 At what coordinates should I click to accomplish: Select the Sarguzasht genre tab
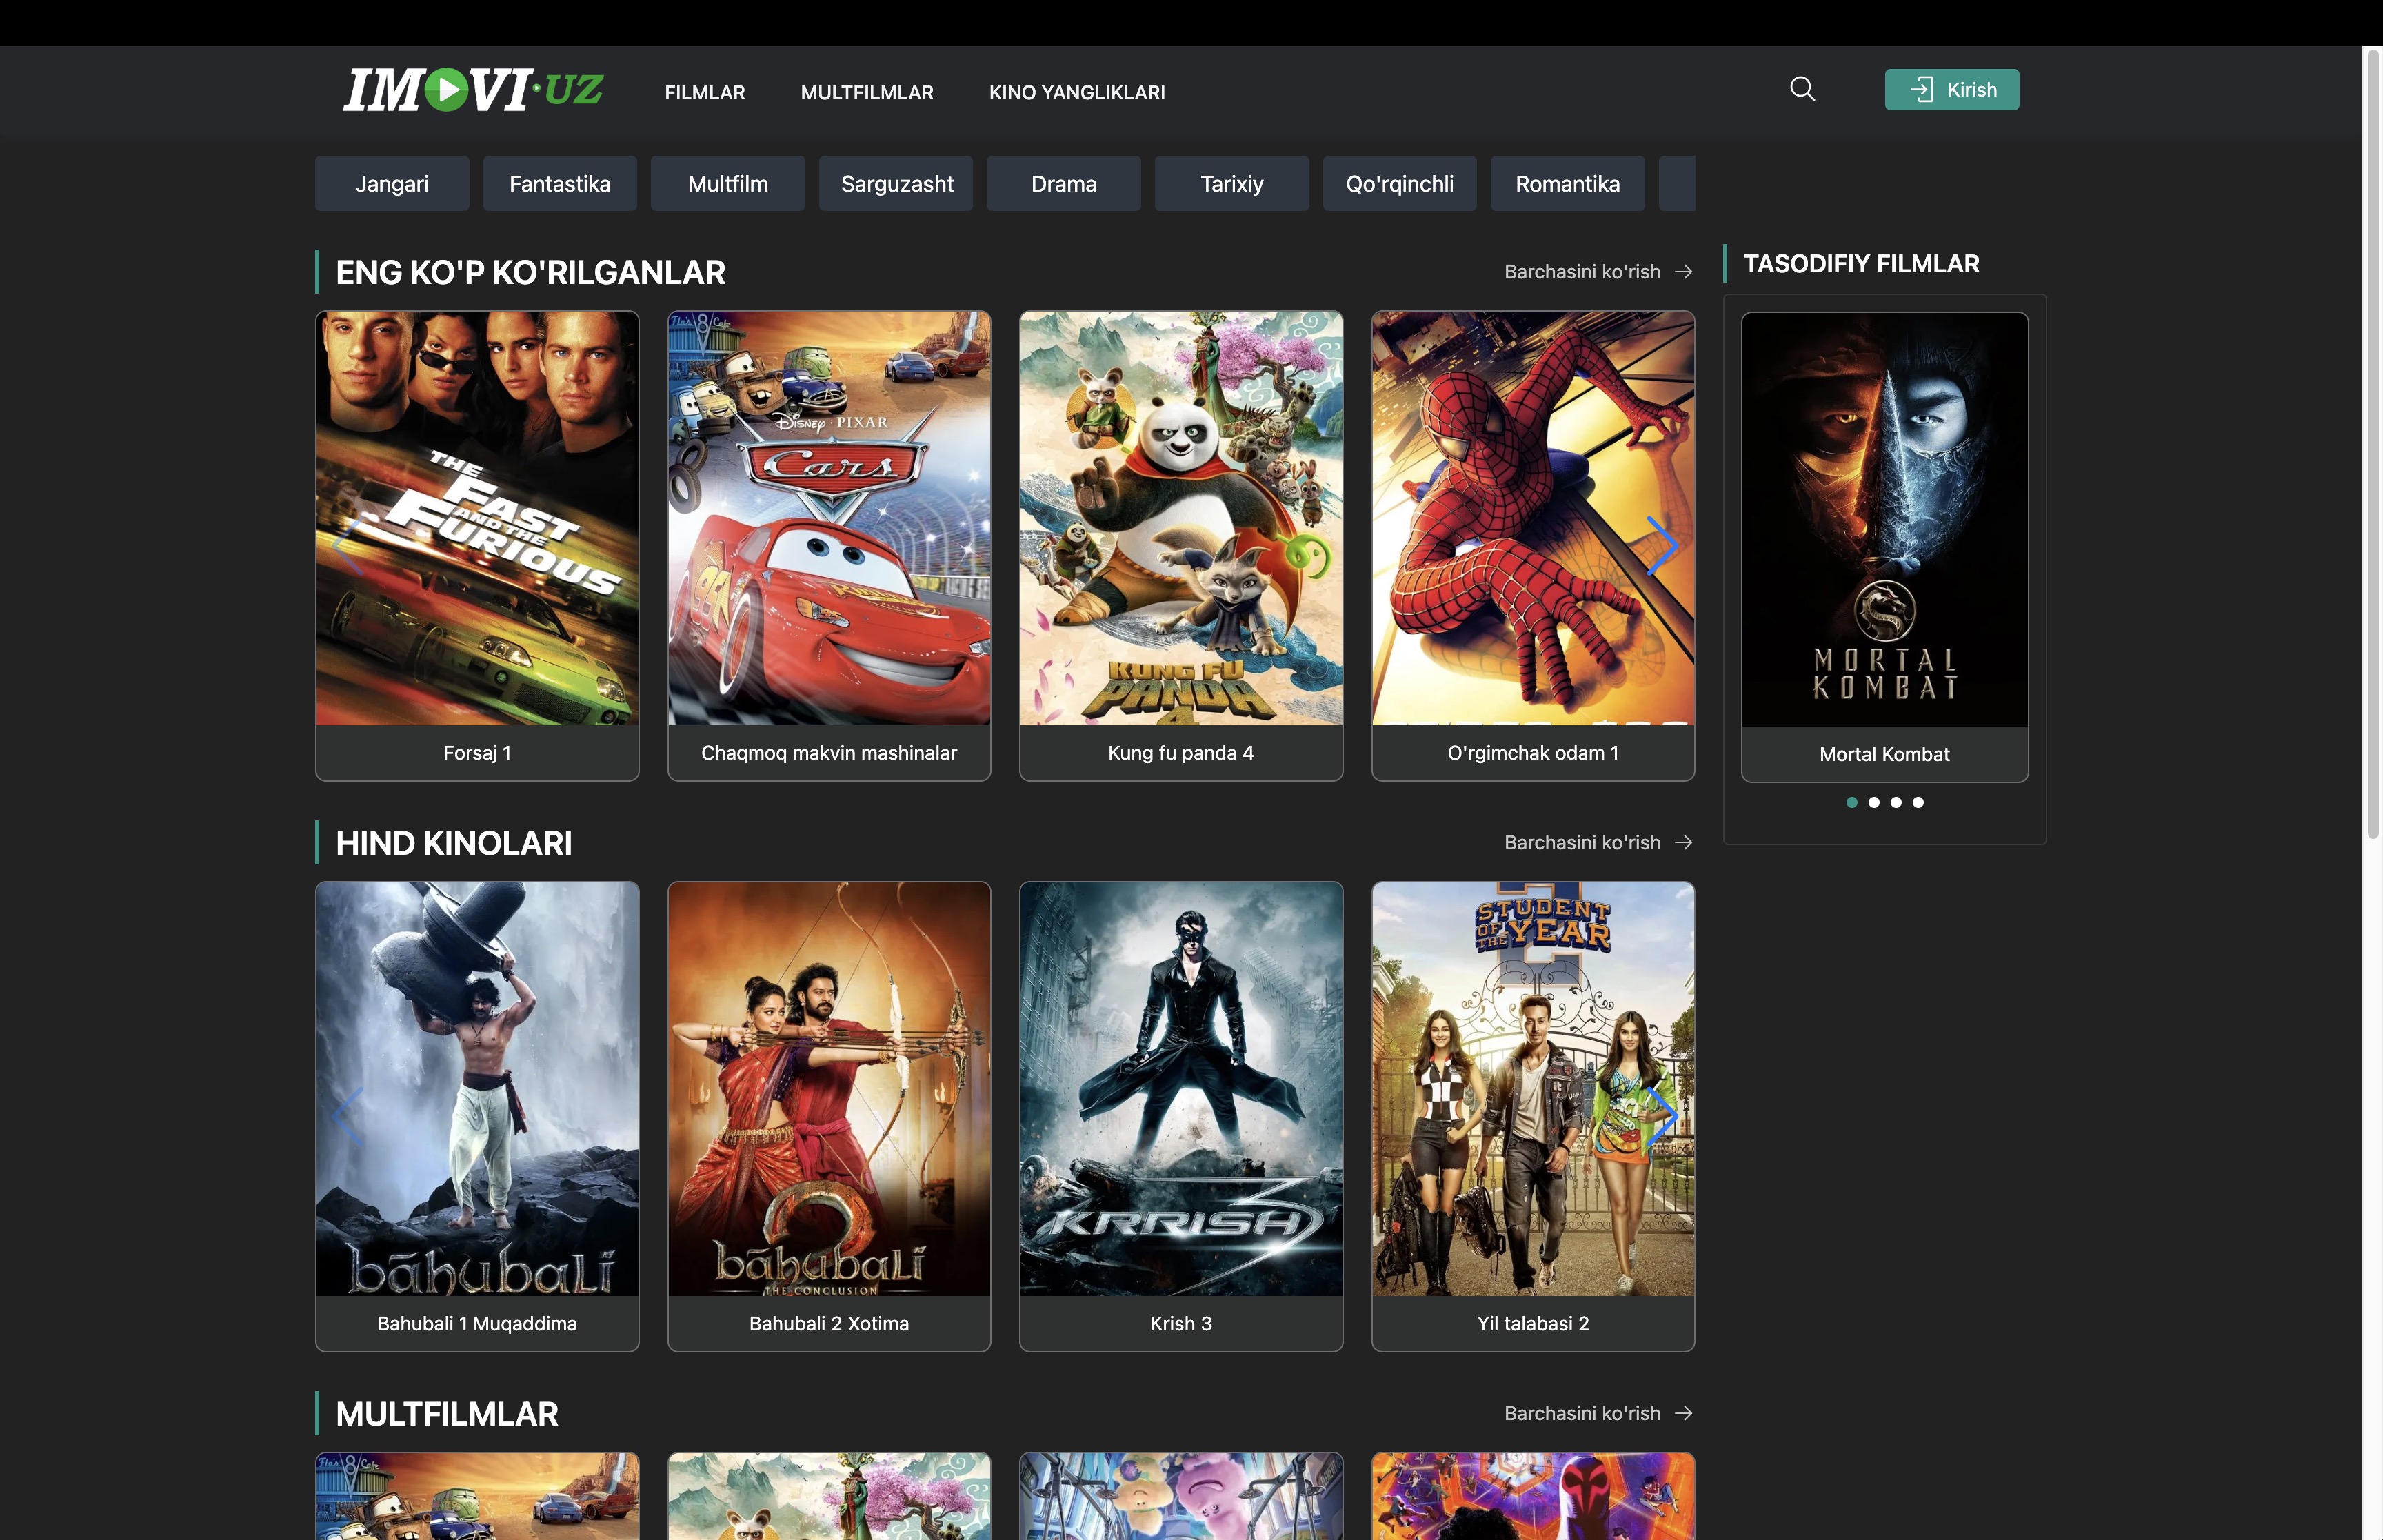tap(896, 183)
